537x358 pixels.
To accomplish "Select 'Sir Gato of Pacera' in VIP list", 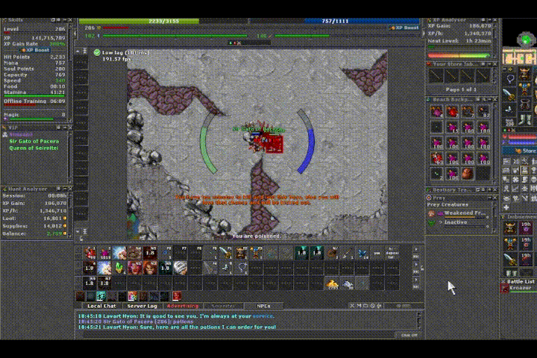I will click(34, 141).
